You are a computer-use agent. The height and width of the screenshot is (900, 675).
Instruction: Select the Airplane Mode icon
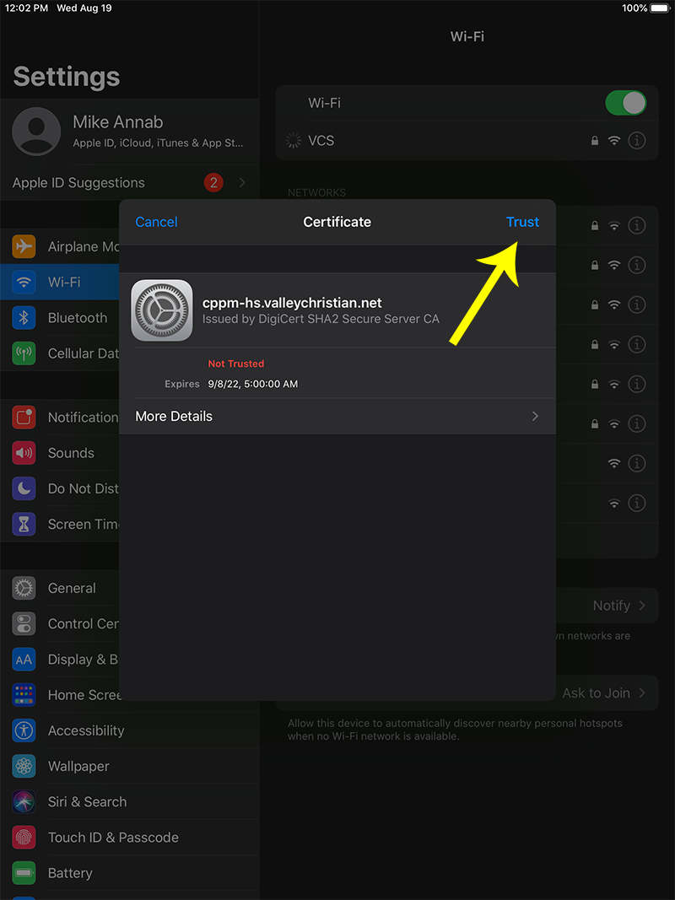24,247
